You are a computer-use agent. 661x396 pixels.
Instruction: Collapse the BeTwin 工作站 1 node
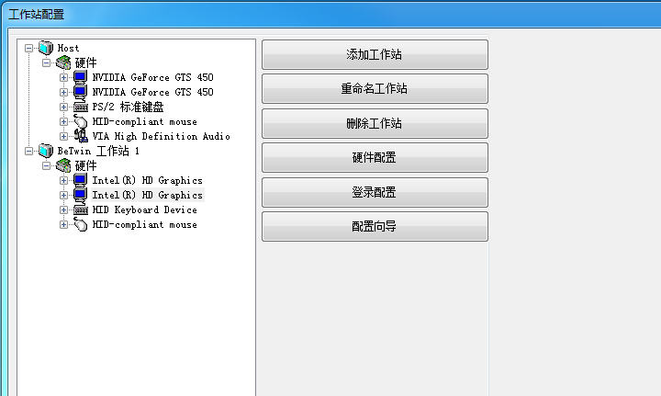(28, 151)
